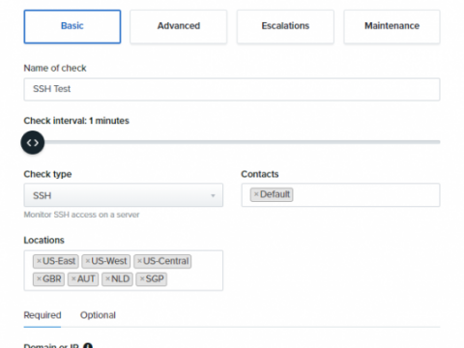Select the Required settings tab
Image resolution: width=464 pixels, height=348 pixels.
(x=43, y=315)
